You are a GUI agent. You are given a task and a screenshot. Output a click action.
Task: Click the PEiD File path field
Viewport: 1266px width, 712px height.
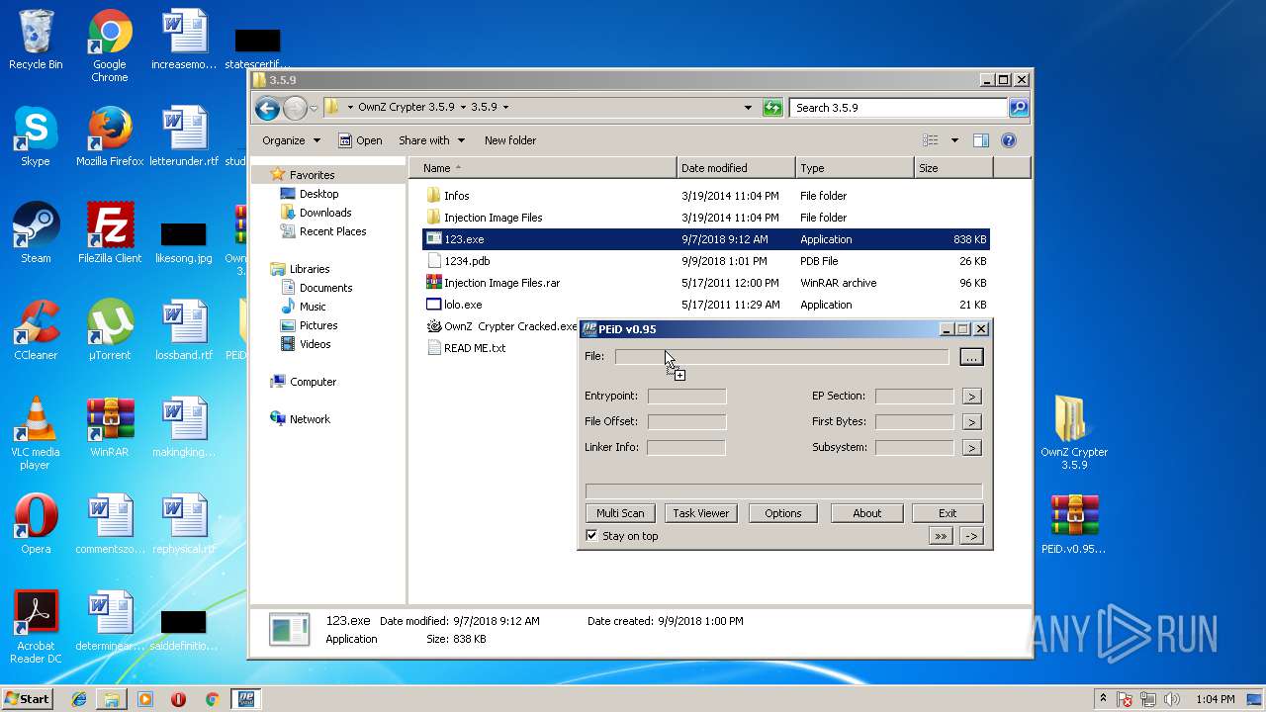(781, 357)
